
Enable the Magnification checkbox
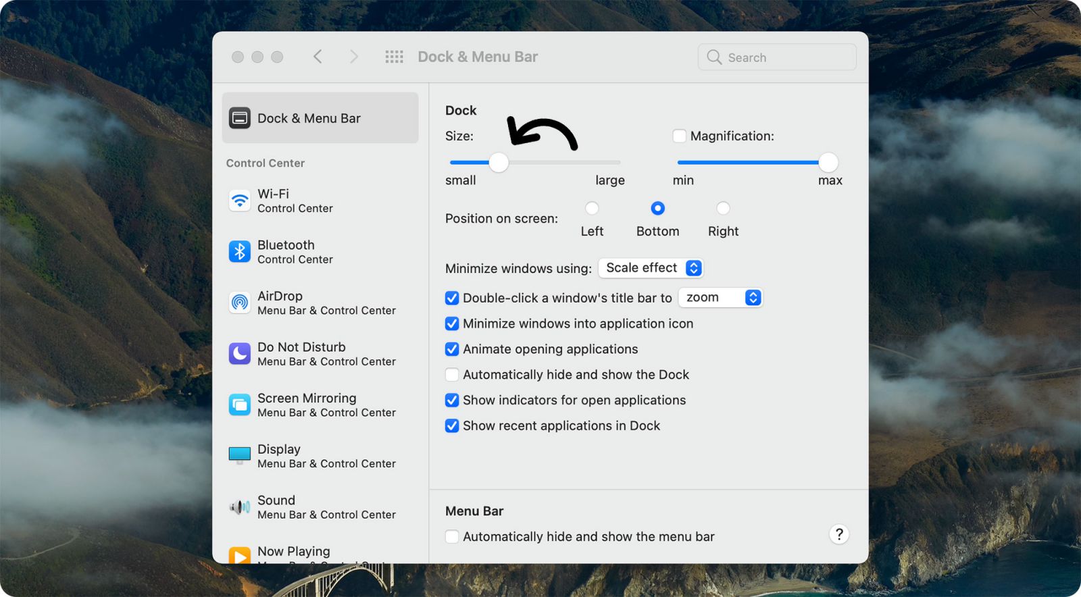(679, 136)
